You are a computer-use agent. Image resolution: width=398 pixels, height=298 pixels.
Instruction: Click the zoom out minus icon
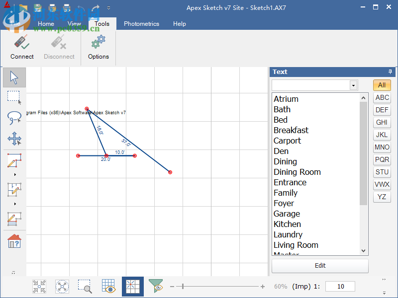(x=172, y=287)
